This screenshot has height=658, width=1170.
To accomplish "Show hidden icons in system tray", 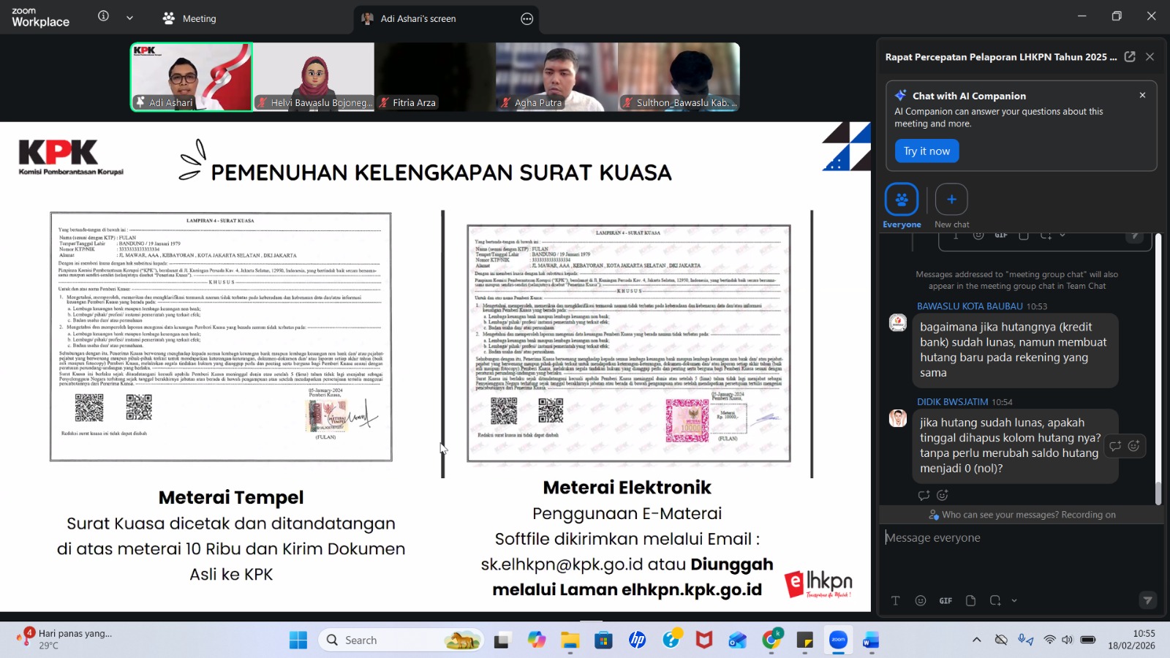I will (976, 640).
